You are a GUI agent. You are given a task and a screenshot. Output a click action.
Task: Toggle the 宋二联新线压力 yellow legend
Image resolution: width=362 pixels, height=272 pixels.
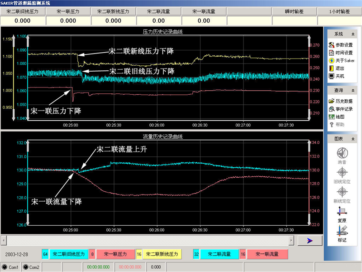click(x=162, y=254)
